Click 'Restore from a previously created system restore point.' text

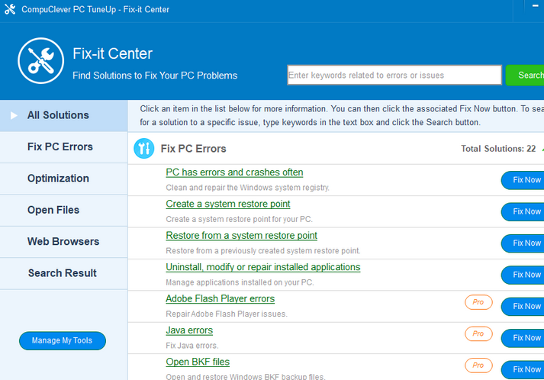(x=263, y=251)
